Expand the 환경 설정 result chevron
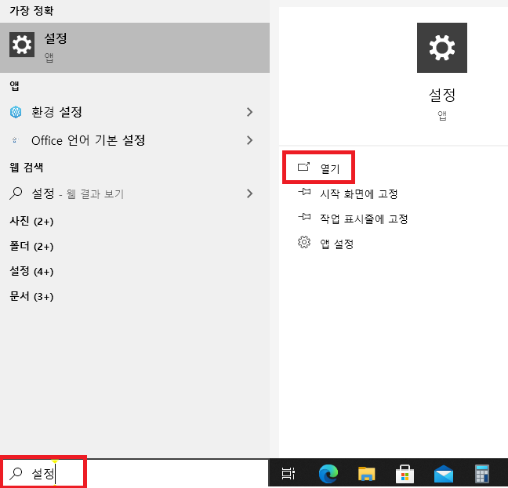The image size is (508, 488). pos(249,112)
